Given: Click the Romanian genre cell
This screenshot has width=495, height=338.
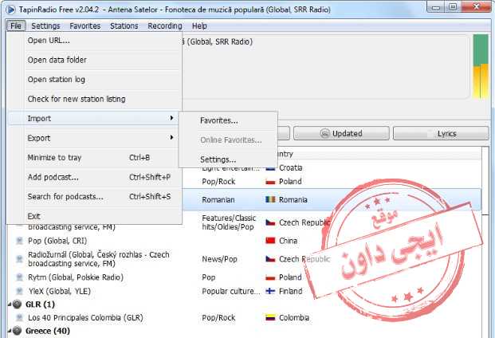Looking at the screenshot, I should click(218, 200).
